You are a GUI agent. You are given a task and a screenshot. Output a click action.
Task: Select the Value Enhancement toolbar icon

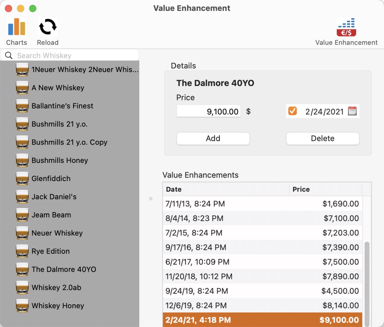coord(346,27)
